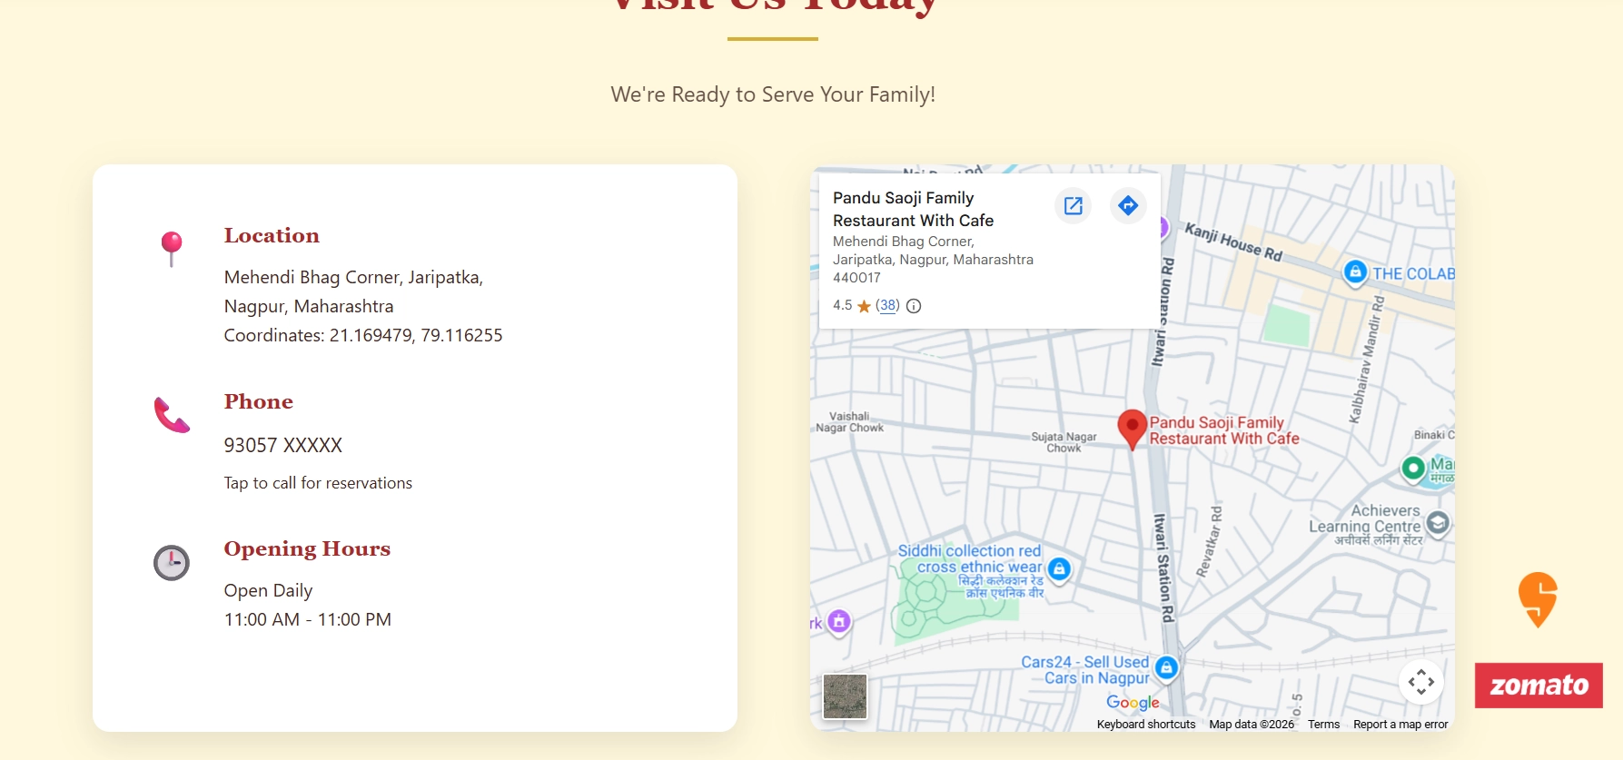Click the Zomato red button
The width and height of the screenshot is (1623, 760).
[x=1539, y=686]
